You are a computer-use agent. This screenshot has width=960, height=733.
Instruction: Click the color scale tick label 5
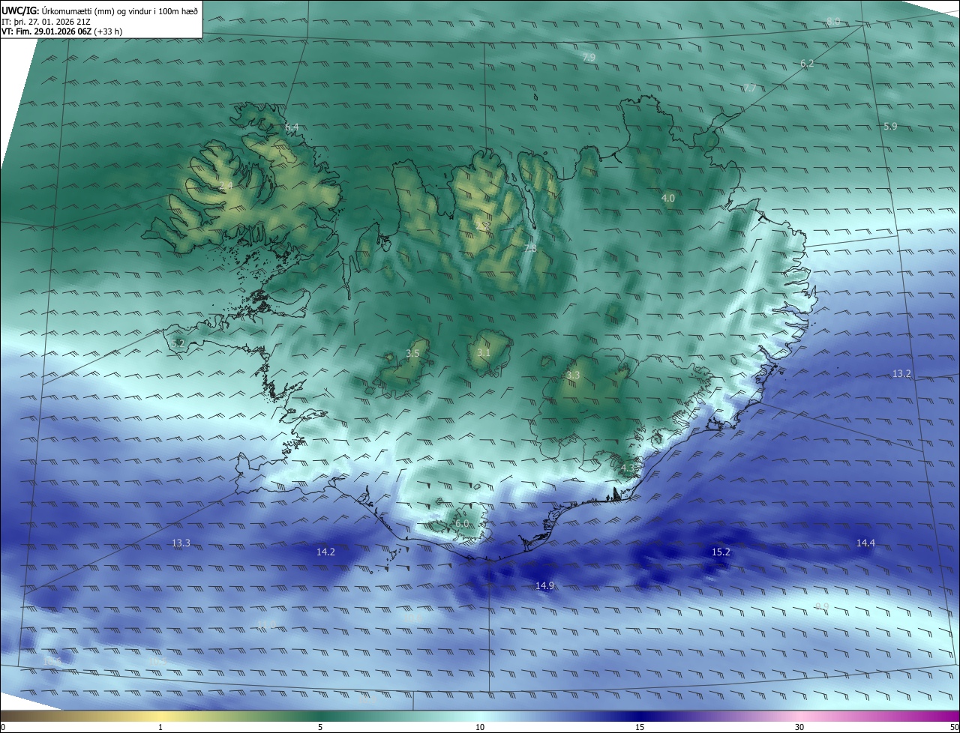tap(320, 727)
